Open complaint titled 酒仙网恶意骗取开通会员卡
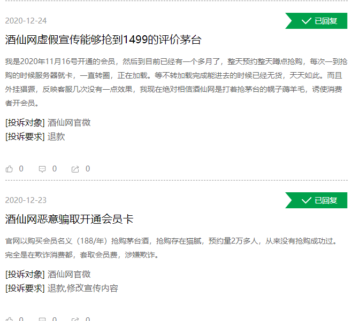The height and width of the screenshot is (321, 352). click(x=69, y=219)
